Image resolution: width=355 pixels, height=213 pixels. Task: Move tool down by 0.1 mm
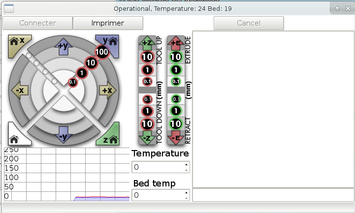tap(147, 99)
